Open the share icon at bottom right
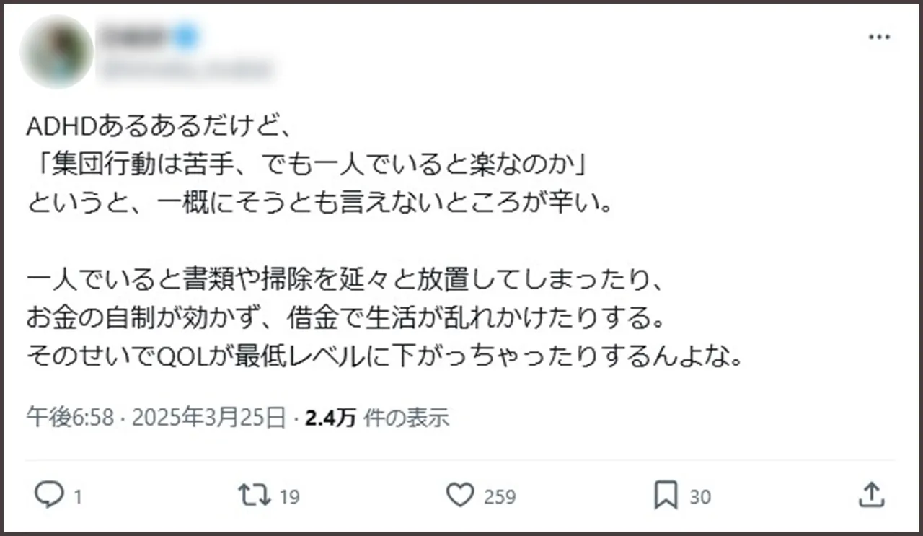This screenshot has width=923, height=536. [x=871, y=496]
